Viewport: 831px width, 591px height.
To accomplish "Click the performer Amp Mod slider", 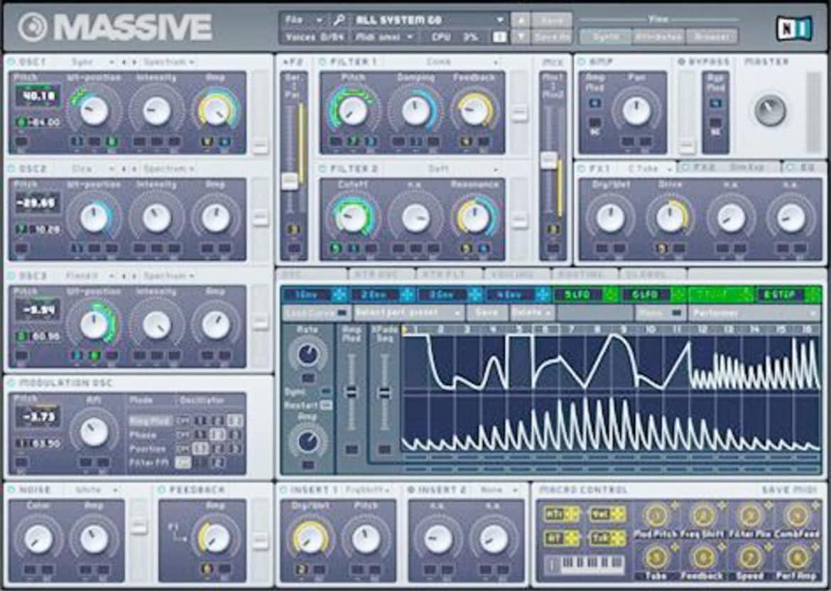I will click(x=350, y=392).
